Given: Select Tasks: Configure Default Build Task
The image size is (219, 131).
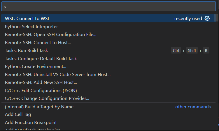Looking at the screenshot, I should tap(108, 59).
